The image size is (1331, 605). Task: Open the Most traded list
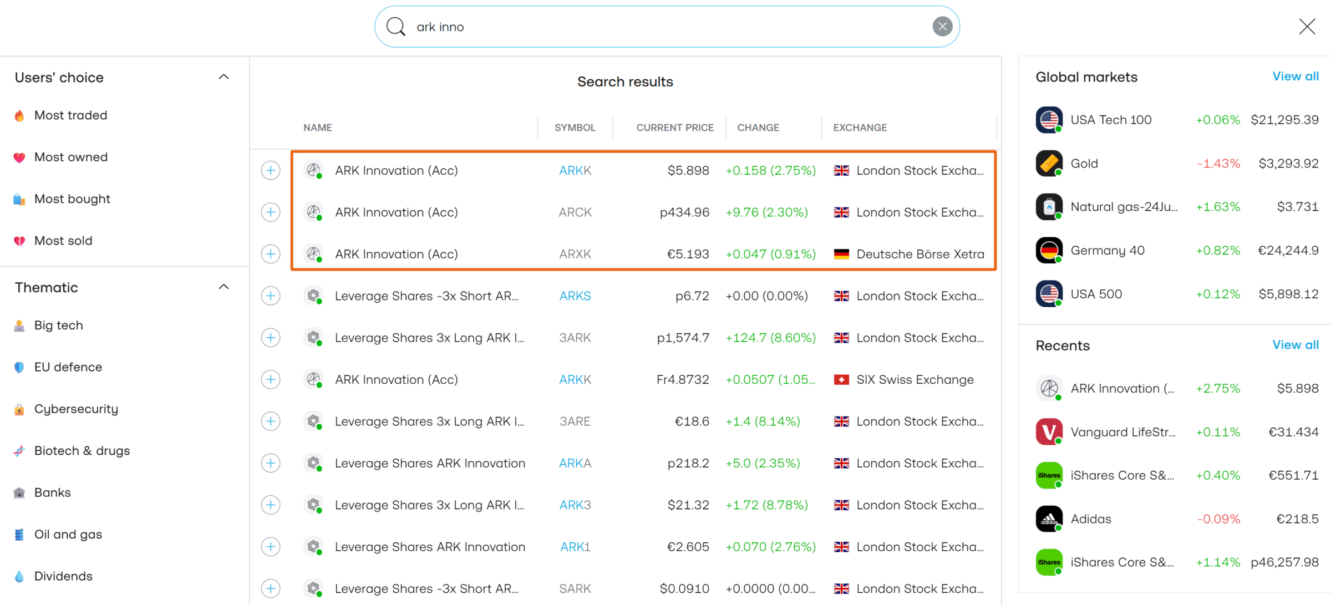coord(70,115)
